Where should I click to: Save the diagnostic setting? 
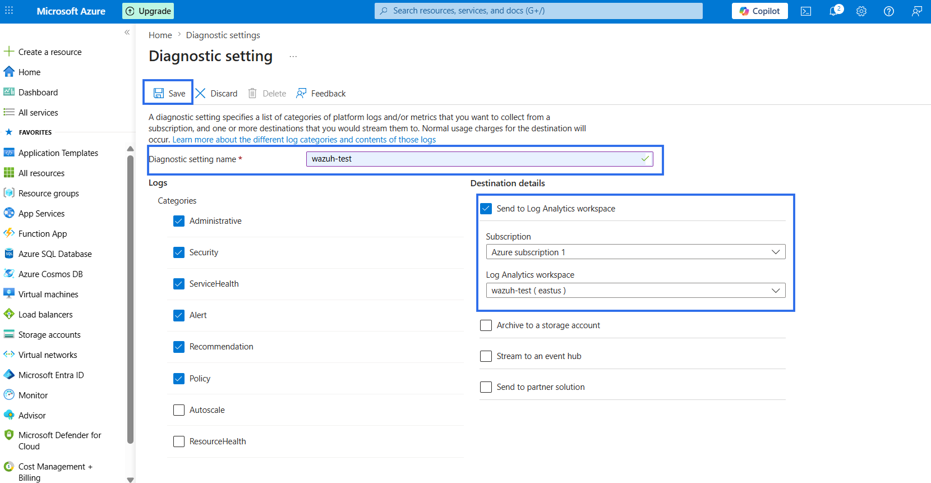click(x=169, y=93)
